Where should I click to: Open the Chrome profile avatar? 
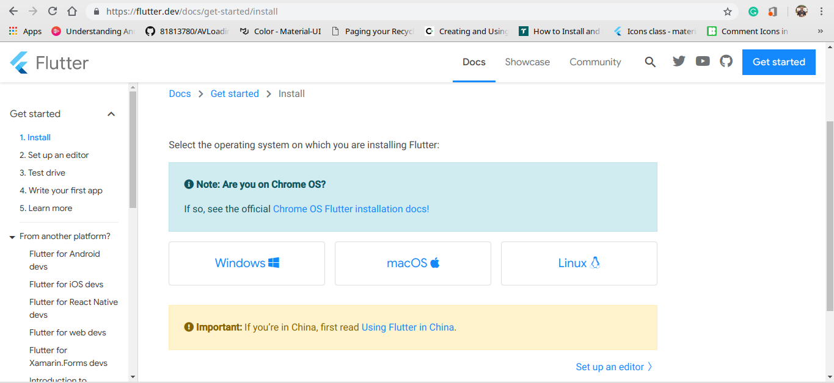(802, 11)
